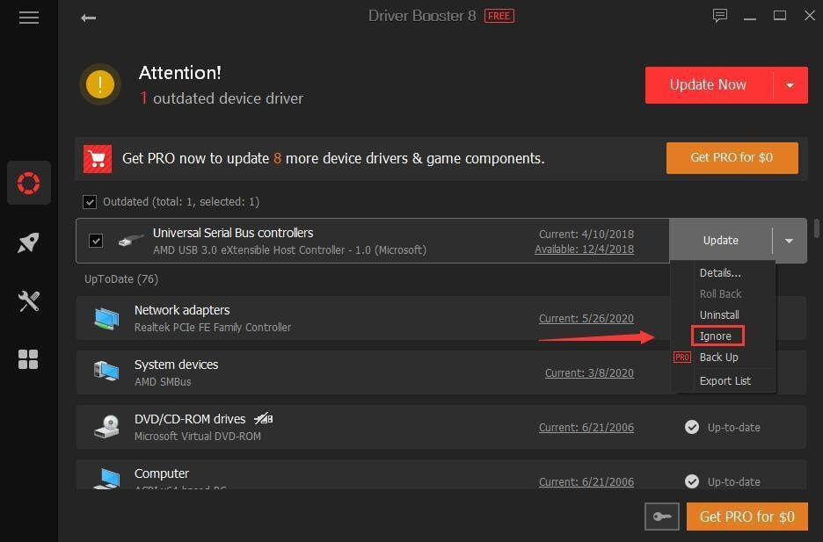This screenshot has width=823, height=542.
Task: Select Ignore from the context menu
Action: coord(716,336)
